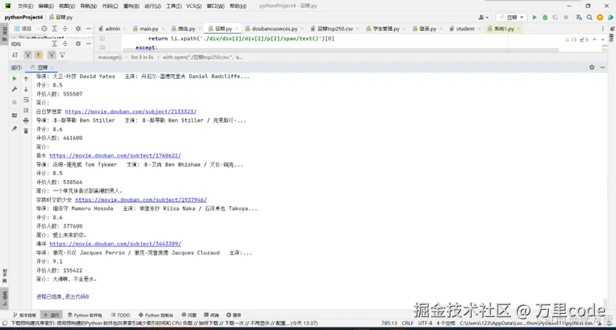
Task: Click the 785:13 cursor position in status bar
Action: [x=389, y=323]
